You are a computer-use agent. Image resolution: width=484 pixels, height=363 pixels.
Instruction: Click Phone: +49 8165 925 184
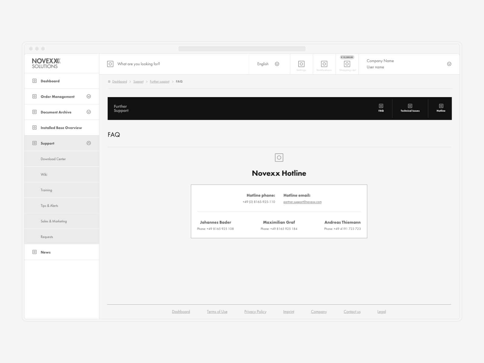(x=279, y=229)
